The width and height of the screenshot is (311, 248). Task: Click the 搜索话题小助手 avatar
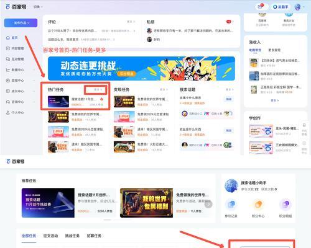[231, 186]
